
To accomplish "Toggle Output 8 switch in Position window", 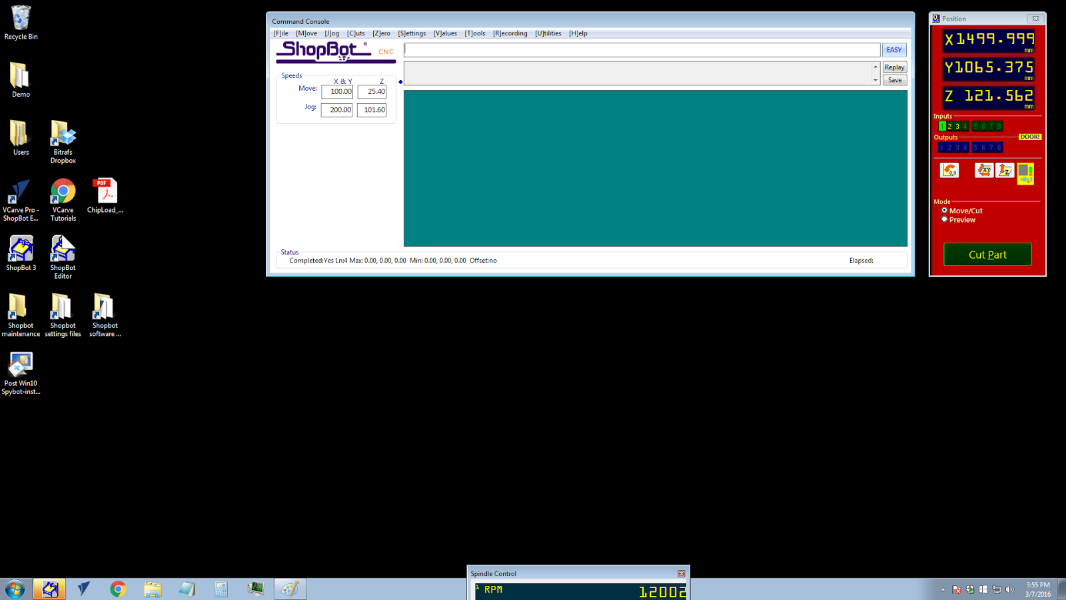I will click(999, 148).
